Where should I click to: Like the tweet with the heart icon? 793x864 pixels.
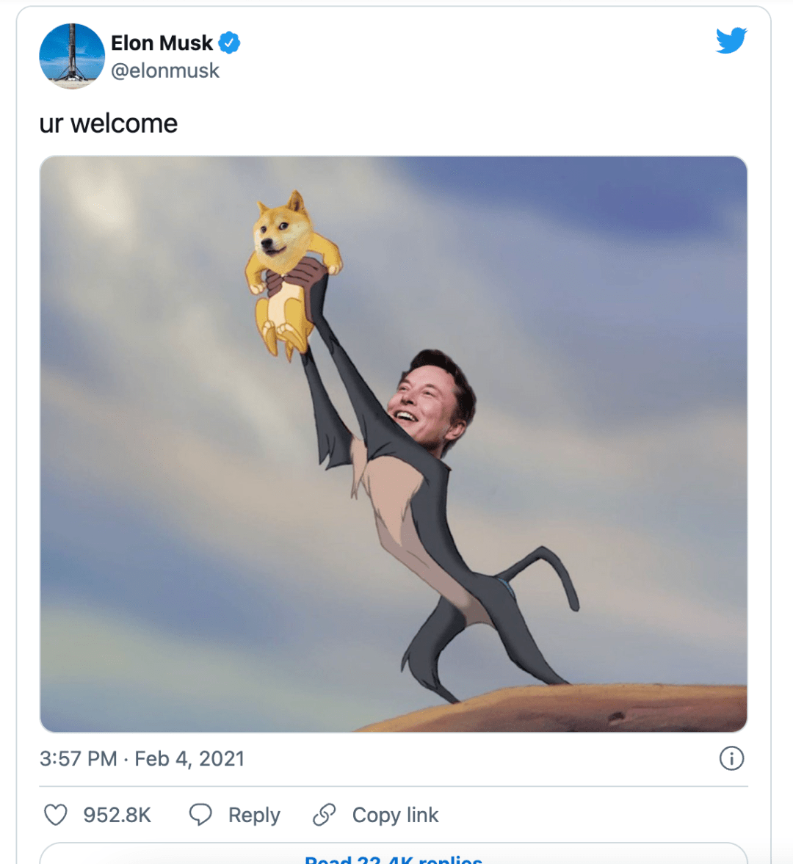point(56,815)
